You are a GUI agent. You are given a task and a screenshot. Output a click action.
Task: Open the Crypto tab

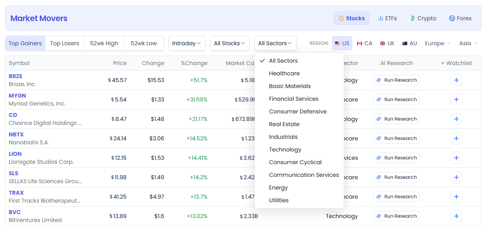423,18
